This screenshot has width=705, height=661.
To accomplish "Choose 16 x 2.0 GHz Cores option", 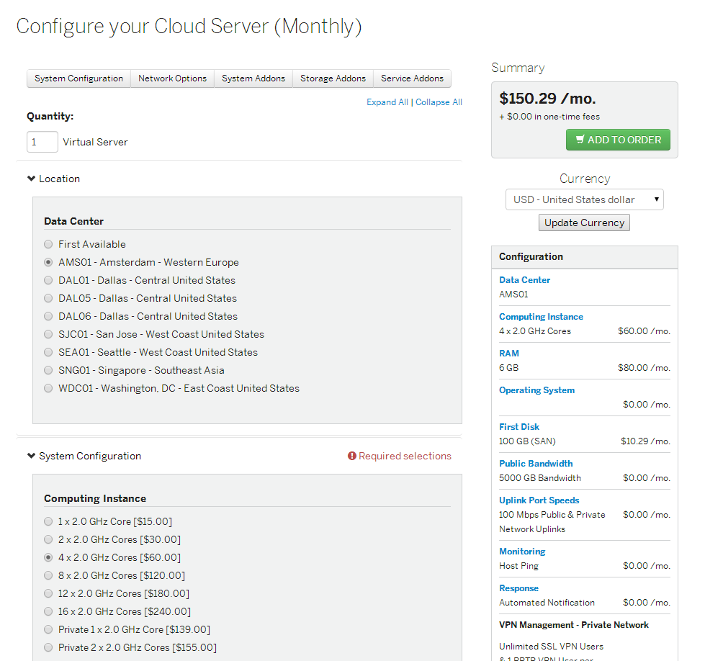I will pyautogui.click(x=48, y=611).
